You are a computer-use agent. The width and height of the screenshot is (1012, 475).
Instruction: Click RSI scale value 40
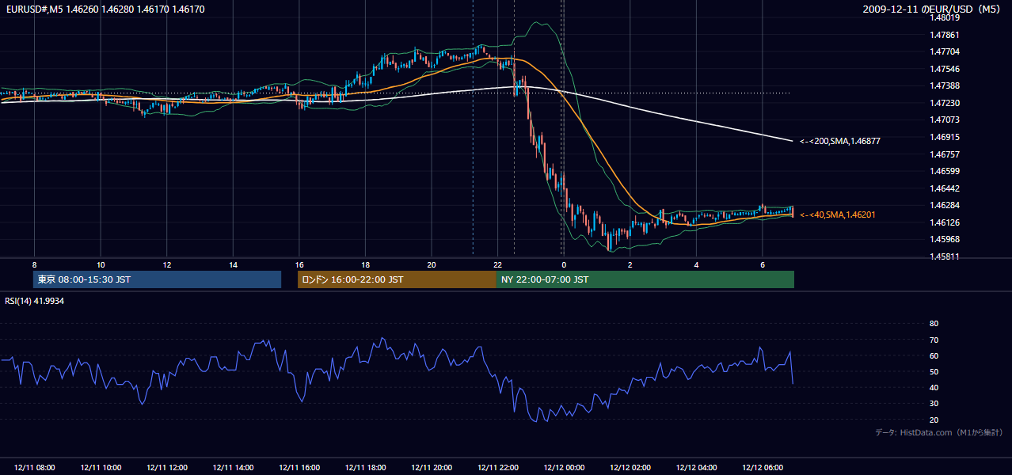(x=934, y=387)
